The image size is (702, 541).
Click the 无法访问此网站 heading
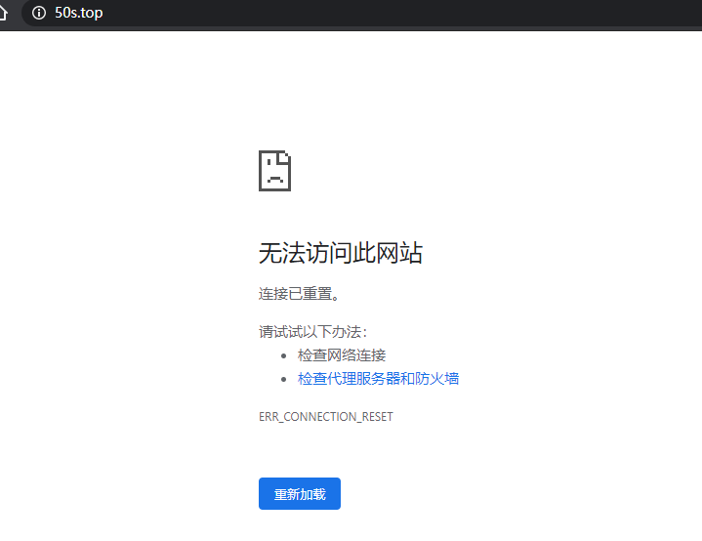coord(340,253)
